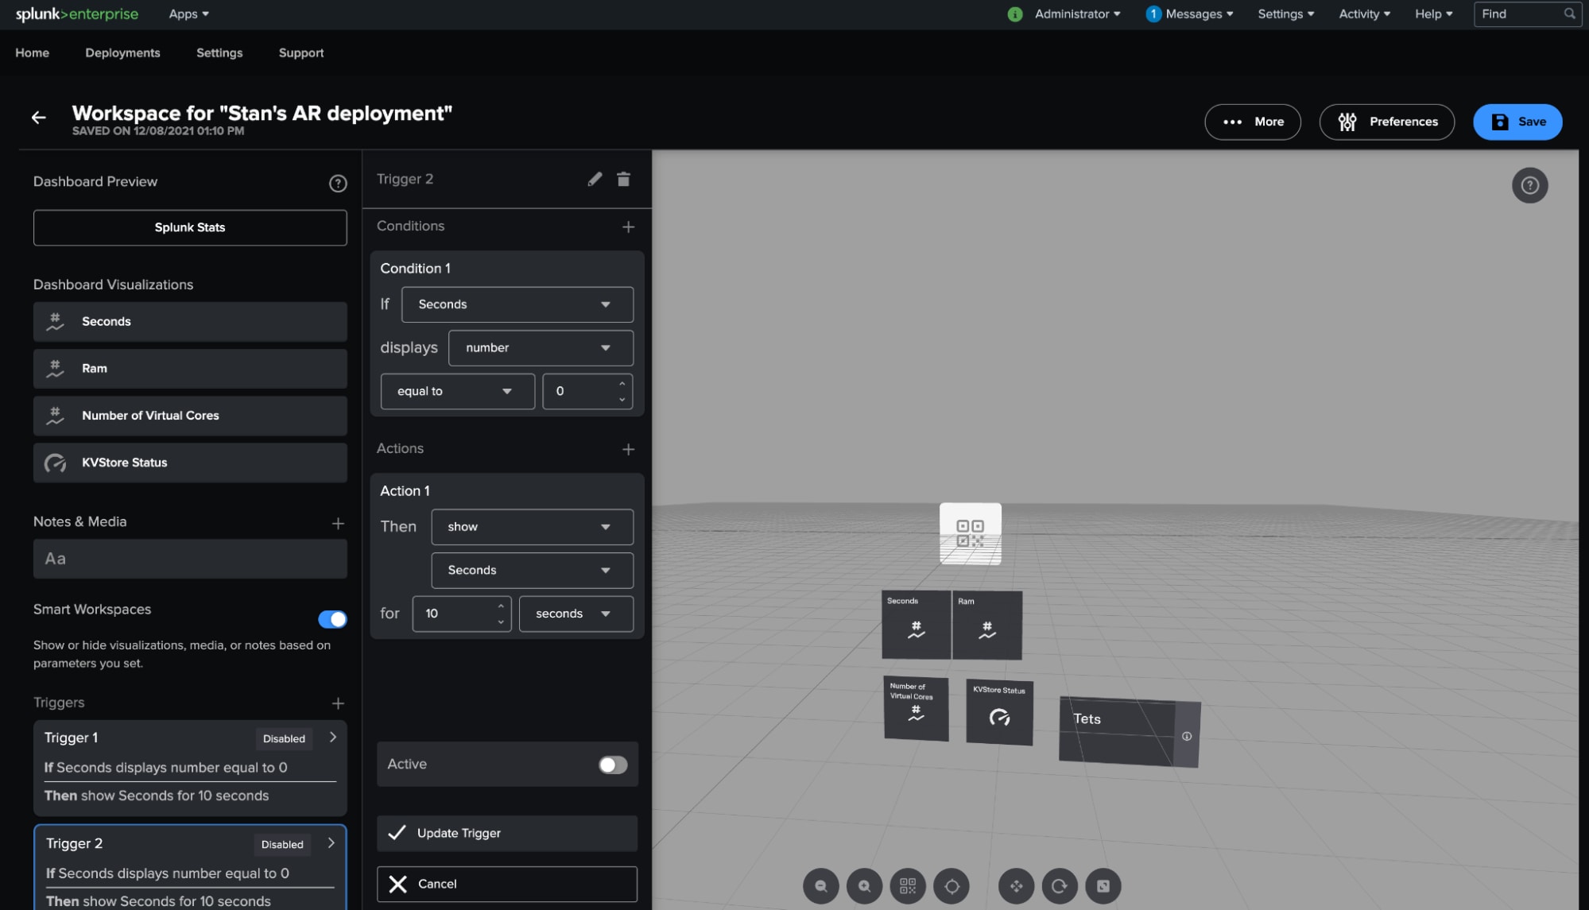Open the Administrator menu
Viewport: 1589px width, 910px height.
coord(1077,14)
